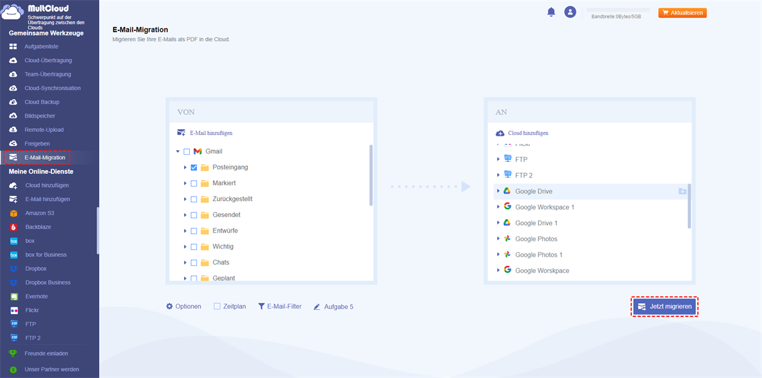
Task: Check the Markiert folder checkbox
Action: coord(194,183)
